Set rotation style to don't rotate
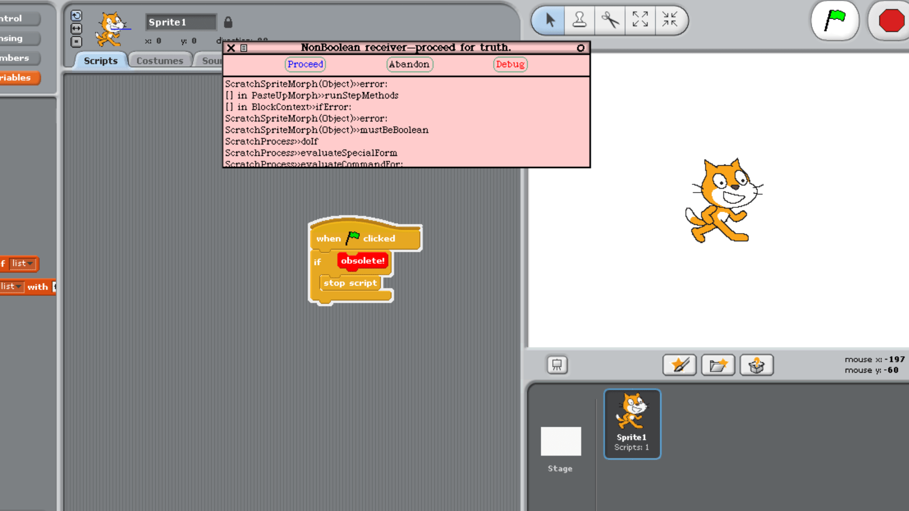 point(76,42)
